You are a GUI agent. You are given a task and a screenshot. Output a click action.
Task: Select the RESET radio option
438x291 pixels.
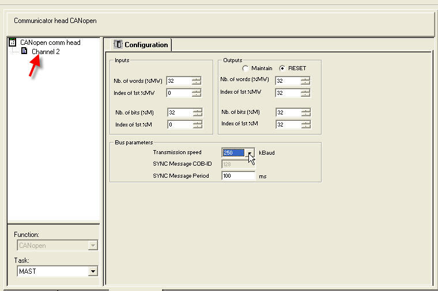click(282, 68)
